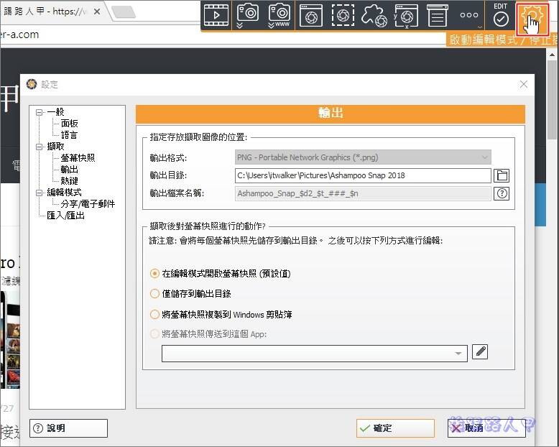The image size is (559, 447).
Task: Select copy to Windows 剪貼簿 radio option
Action: tap(154, 314)
